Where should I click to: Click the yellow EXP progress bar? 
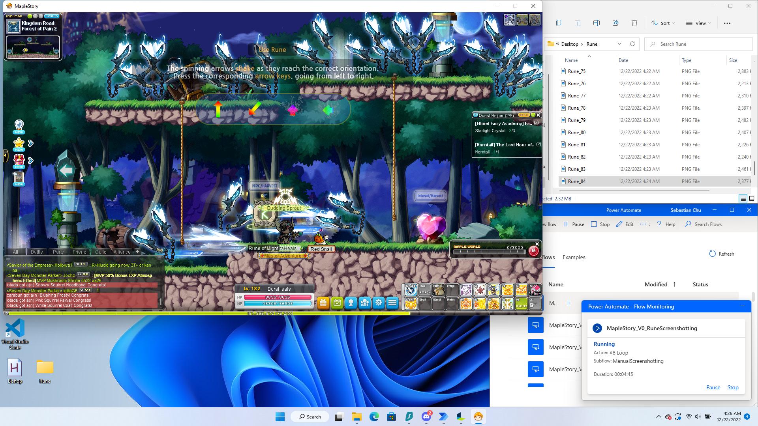(x=209, y=313)
